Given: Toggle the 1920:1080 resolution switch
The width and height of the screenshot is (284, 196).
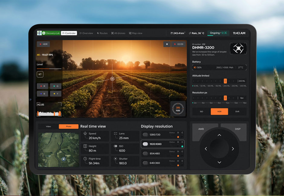Looking at the screenshot, I should (145, 144).
